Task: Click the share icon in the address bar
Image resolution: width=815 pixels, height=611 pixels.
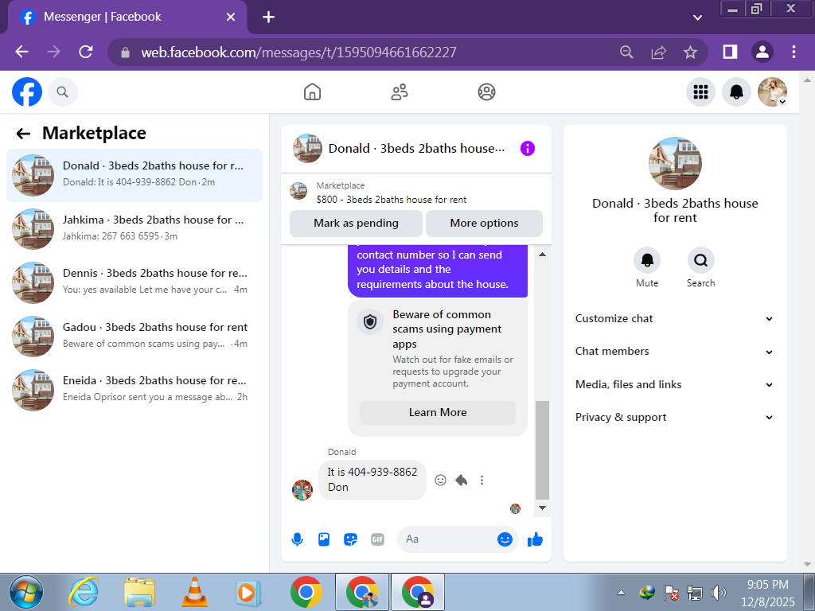Action: coord(658,52)
